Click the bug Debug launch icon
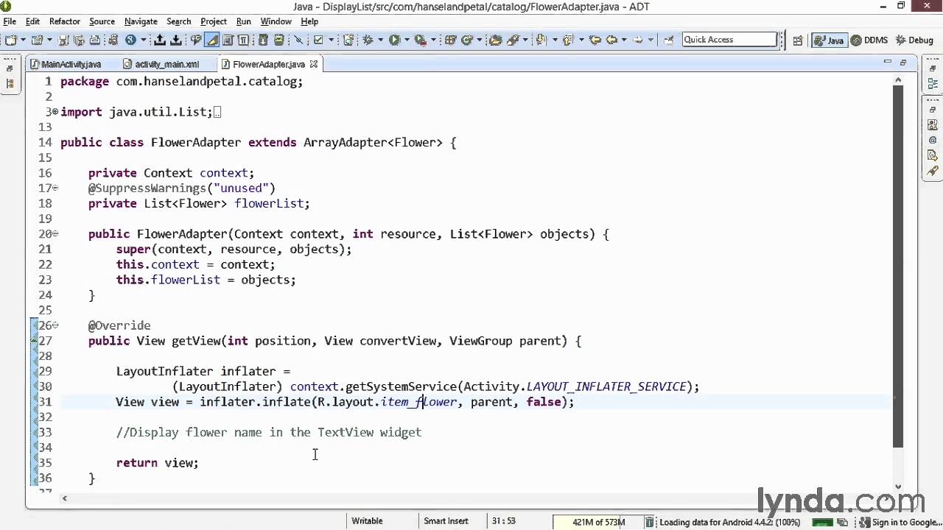 coord(368,40)
